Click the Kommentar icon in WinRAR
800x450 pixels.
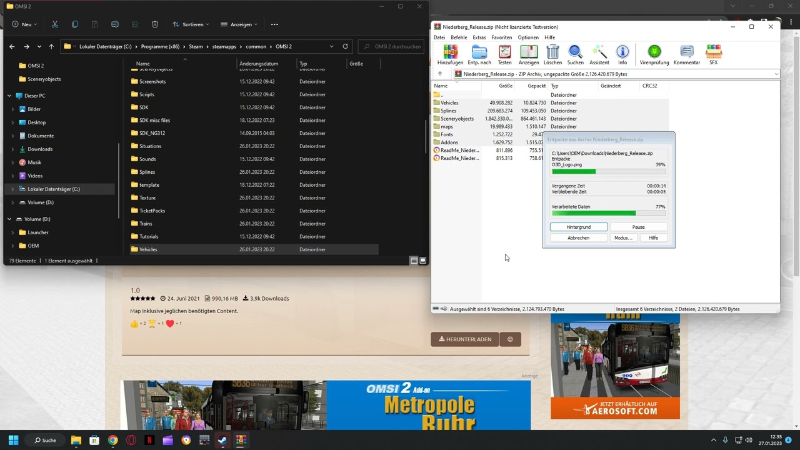[x=687, y=55]
